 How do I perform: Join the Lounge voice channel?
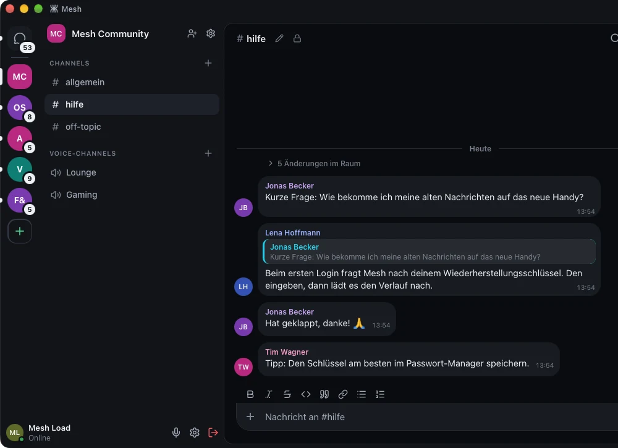(x=132, y=172)
